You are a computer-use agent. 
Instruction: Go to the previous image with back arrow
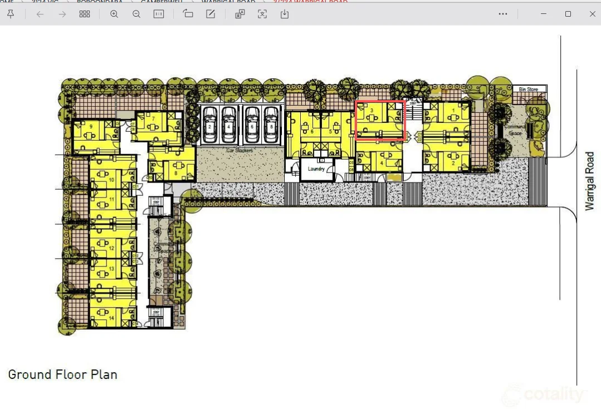point(40,14)
